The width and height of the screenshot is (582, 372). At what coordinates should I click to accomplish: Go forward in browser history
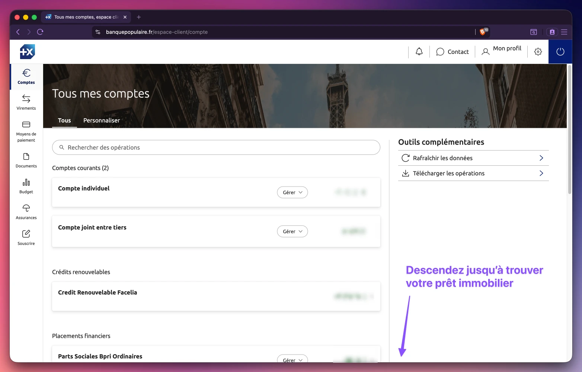point(29,32)
